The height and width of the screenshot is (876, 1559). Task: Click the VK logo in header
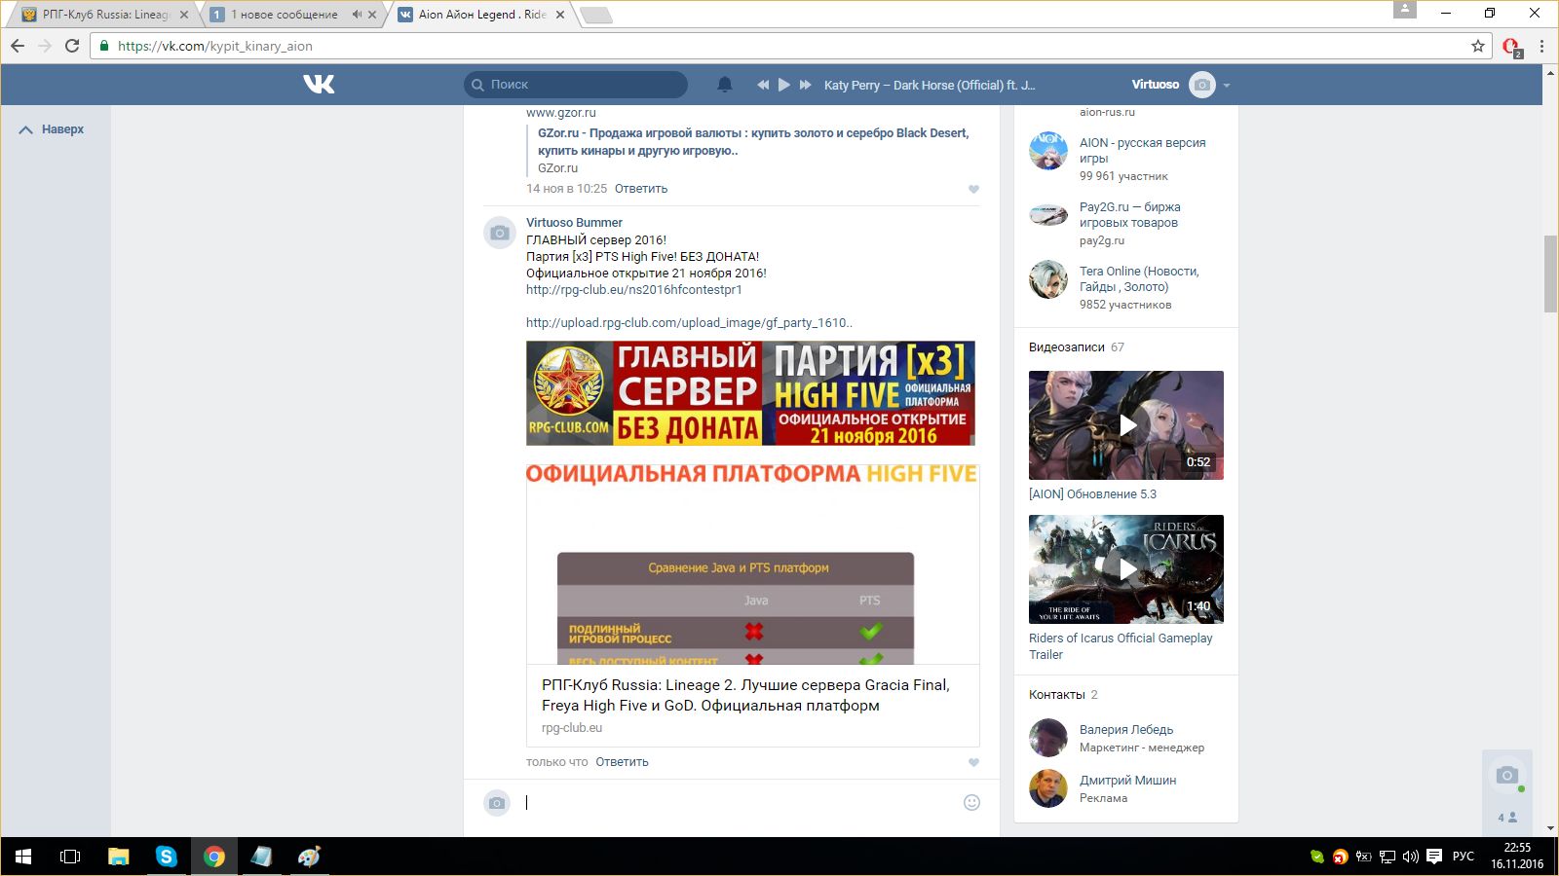point(319,85)
